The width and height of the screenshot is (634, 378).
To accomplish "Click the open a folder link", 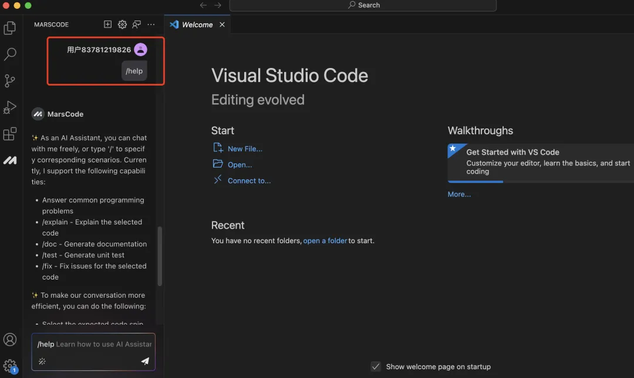I will coord(325,240).
